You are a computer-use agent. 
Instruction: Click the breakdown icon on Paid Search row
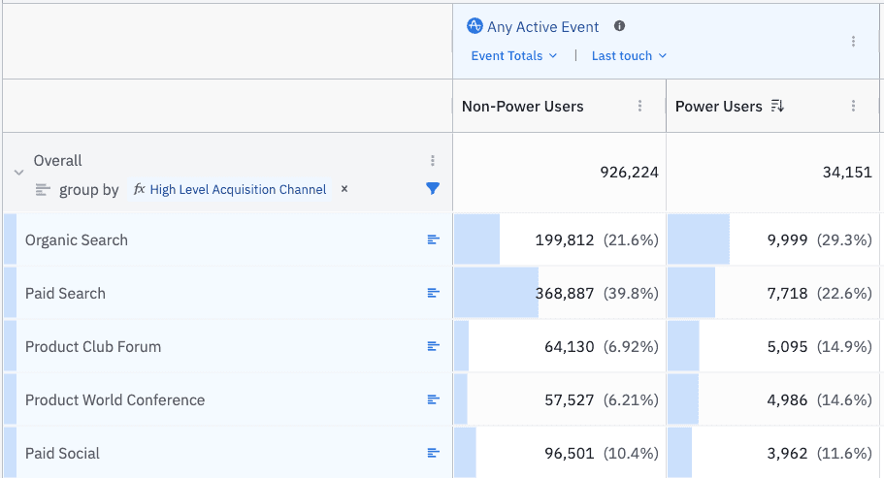433,294
